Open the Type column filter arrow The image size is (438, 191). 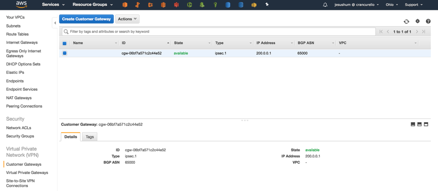(250, 43)
